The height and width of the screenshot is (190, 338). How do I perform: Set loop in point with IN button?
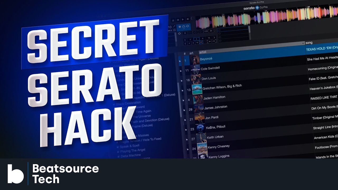pos(185,33)
